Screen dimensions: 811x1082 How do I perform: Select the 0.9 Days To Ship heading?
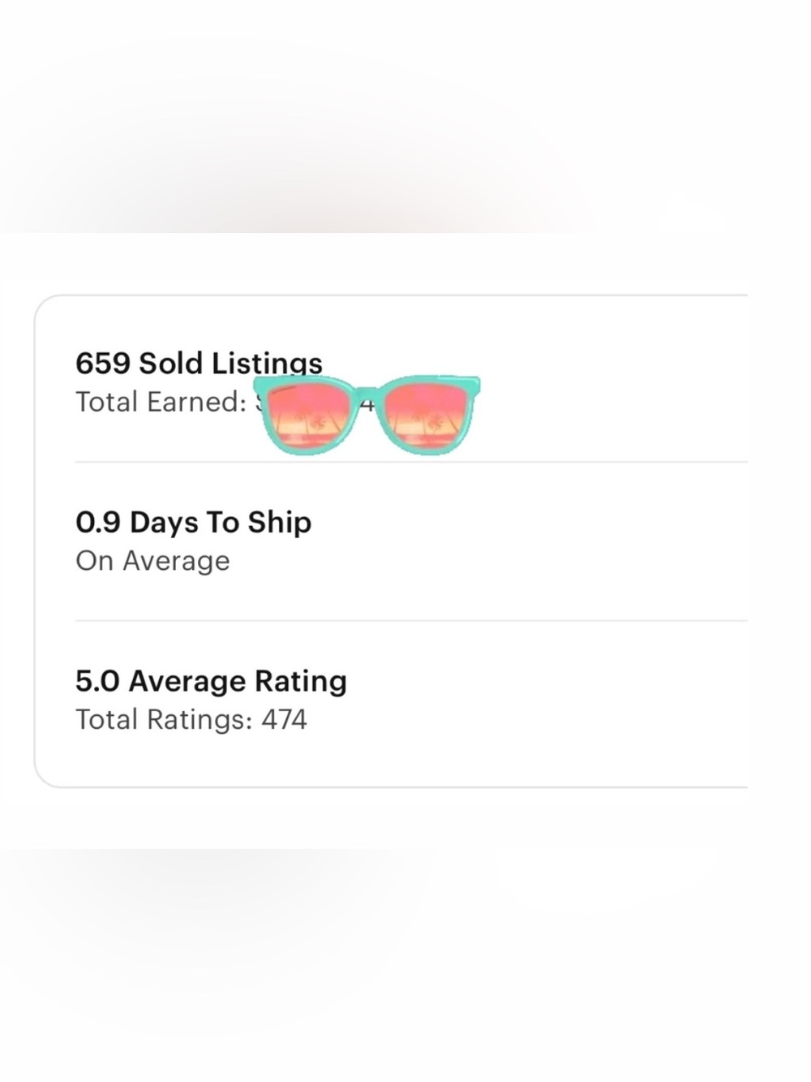[193, 522]
